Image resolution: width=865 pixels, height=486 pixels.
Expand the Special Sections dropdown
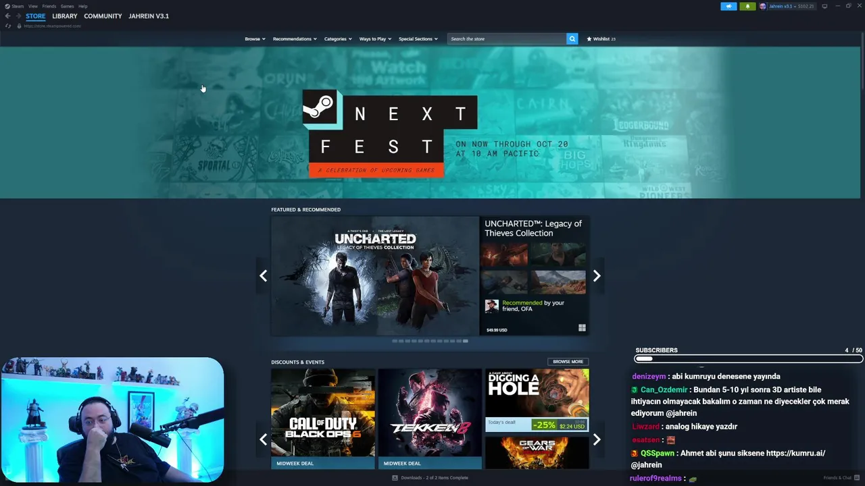418,38
